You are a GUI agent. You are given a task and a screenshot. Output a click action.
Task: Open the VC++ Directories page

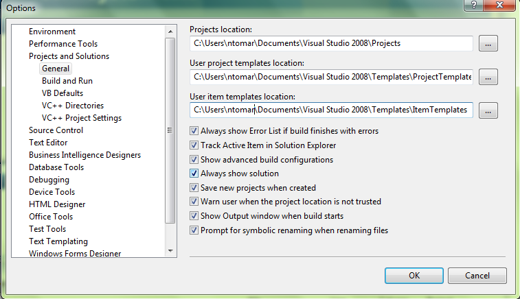coord(73,106)
